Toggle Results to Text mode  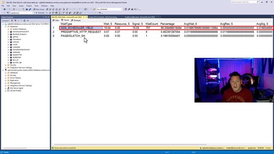point(74,13)
